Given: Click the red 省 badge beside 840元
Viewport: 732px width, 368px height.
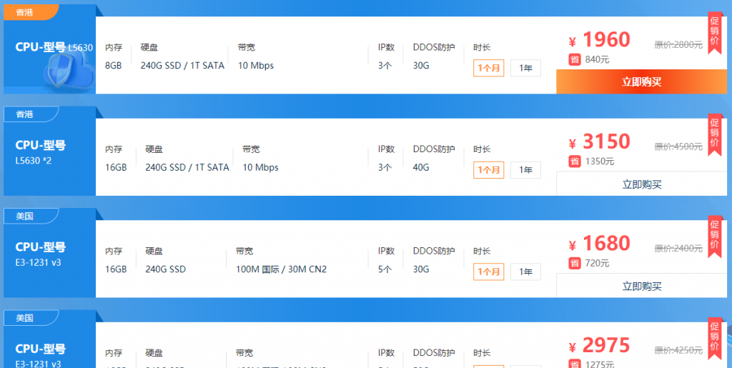Looking at the screenshot, I should tap(574, 60).
